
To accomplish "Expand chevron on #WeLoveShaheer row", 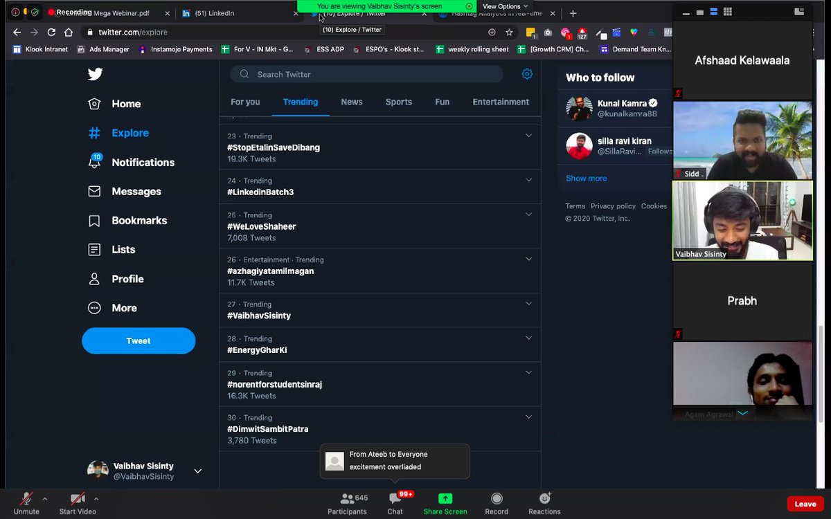I will (x=528, y=215).
